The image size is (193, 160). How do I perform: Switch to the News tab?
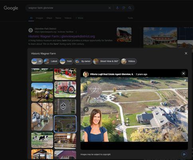point(58,18)
